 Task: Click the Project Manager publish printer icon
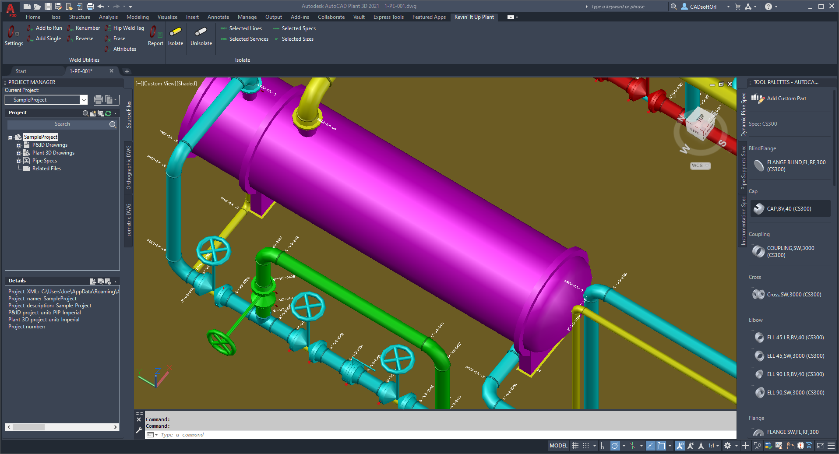[99, 100]
